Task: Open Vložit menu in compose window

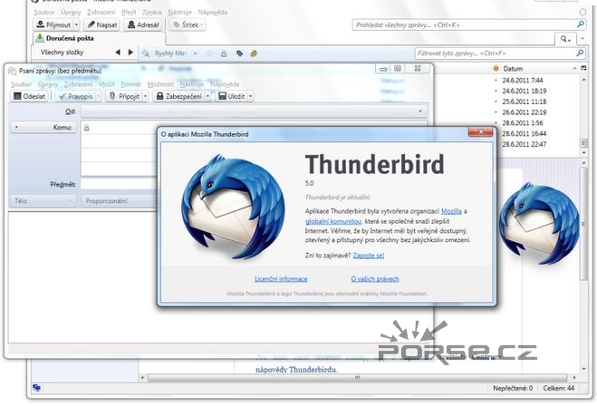Action: click(x=106, y=84)
